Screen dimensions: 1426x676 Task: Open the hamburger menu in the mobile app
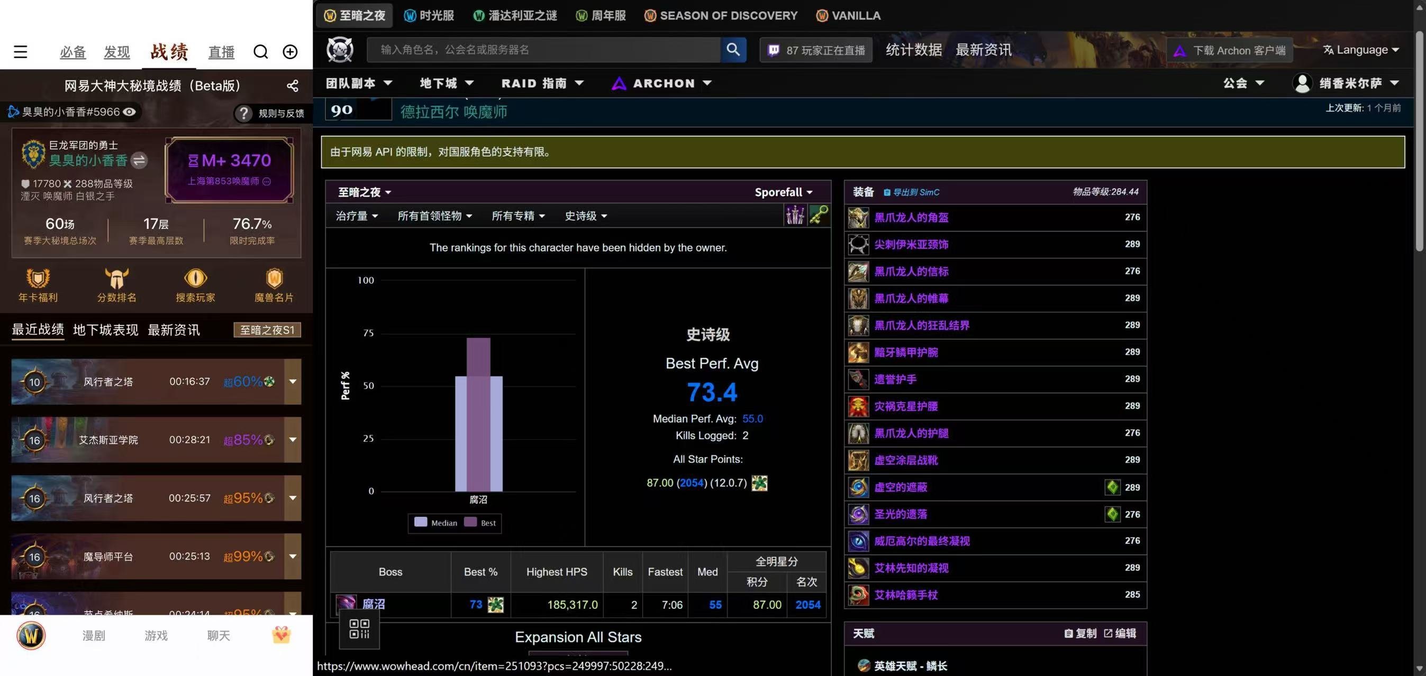click(21, 52)
